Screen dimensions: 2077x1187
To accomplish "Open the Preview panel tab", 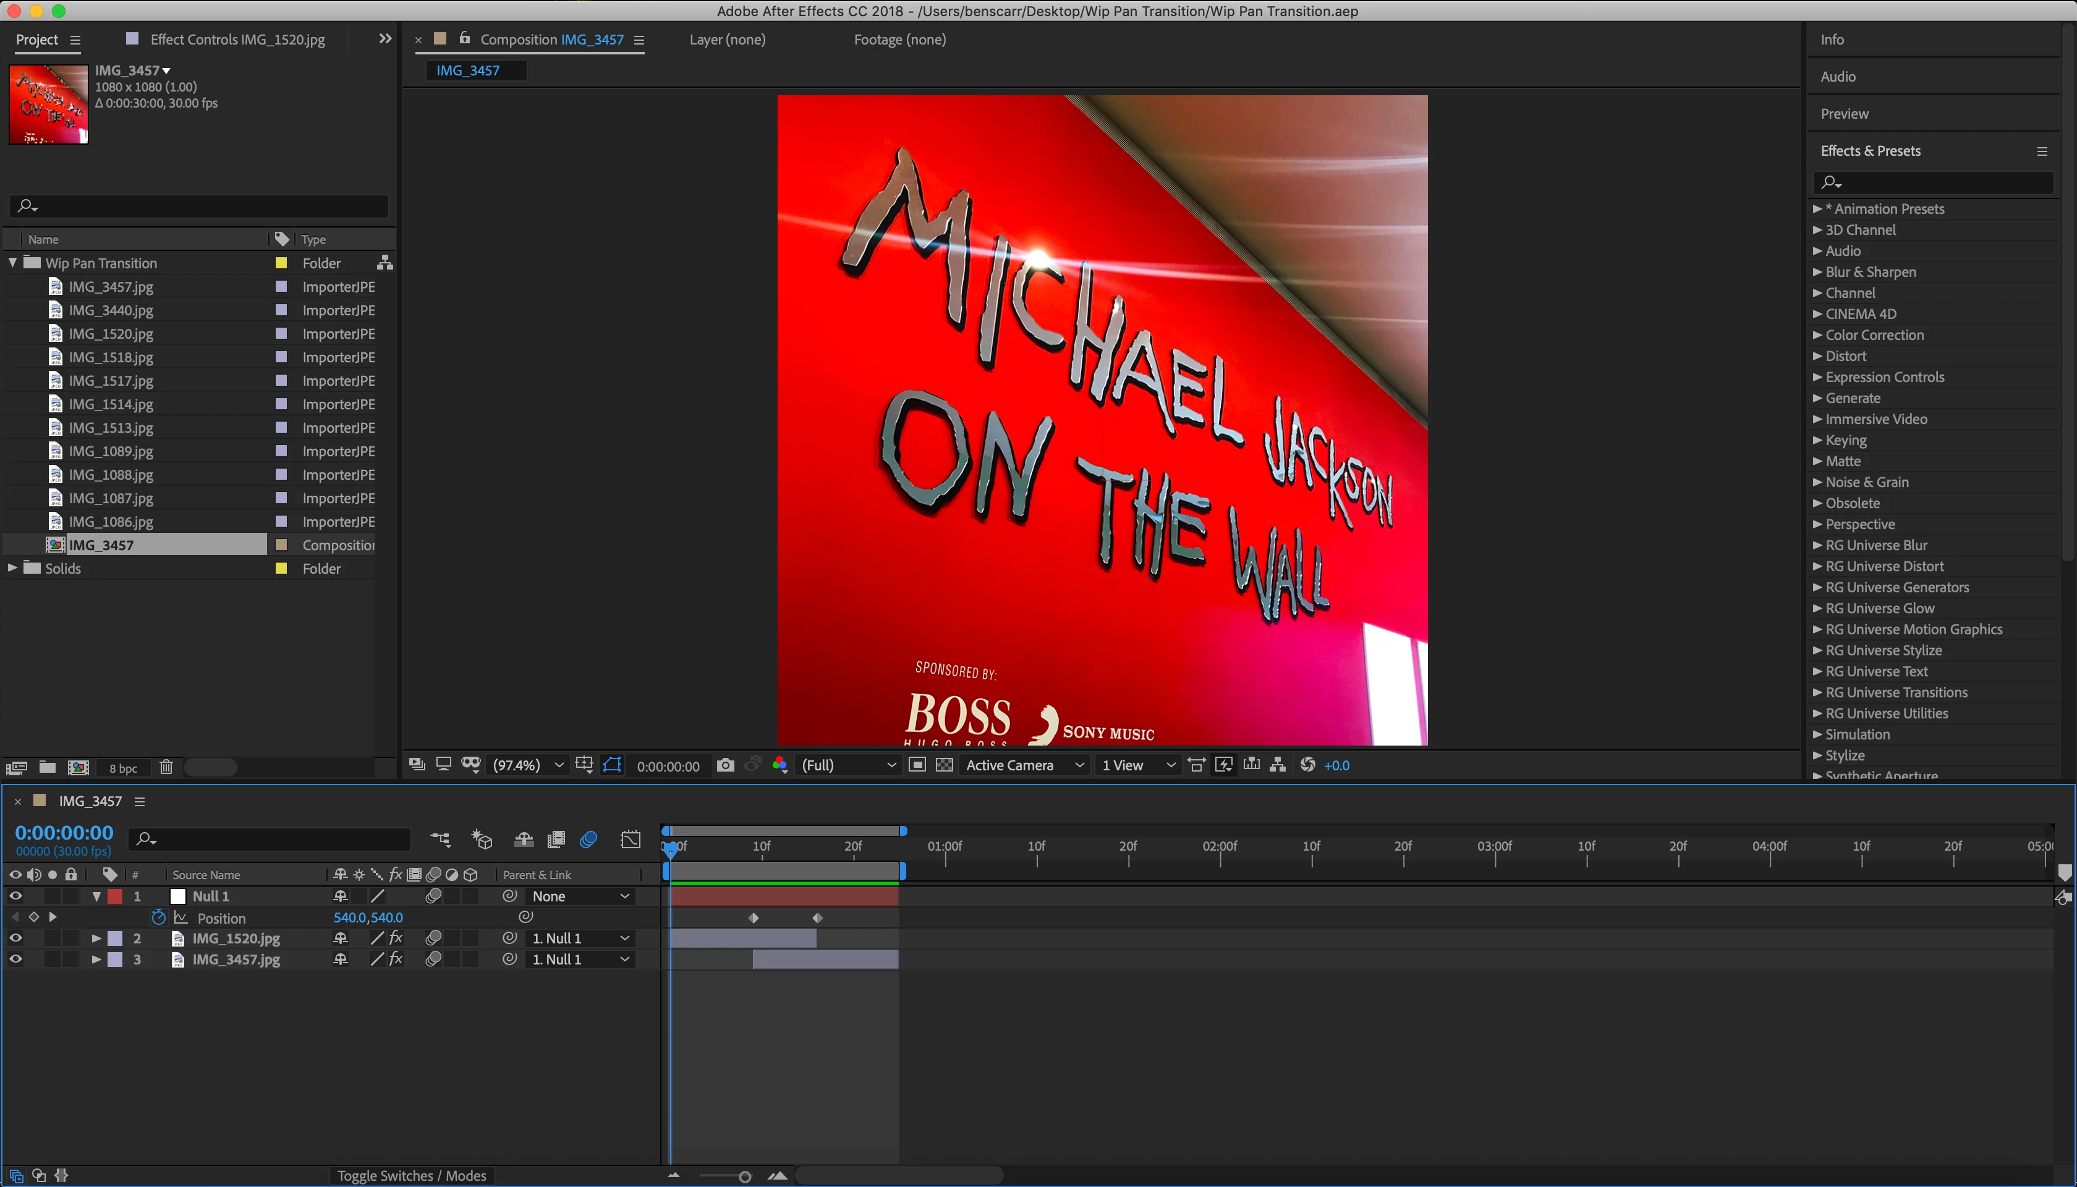I will 1844,113.
